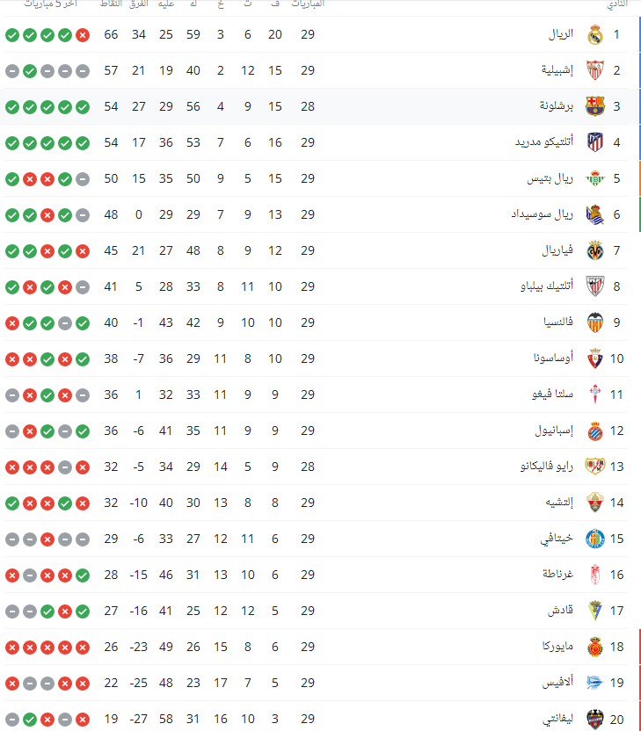The image size is (641, 731).
Task: Click the آخر 5 مباريات column header
Action: tap(50, 5)
